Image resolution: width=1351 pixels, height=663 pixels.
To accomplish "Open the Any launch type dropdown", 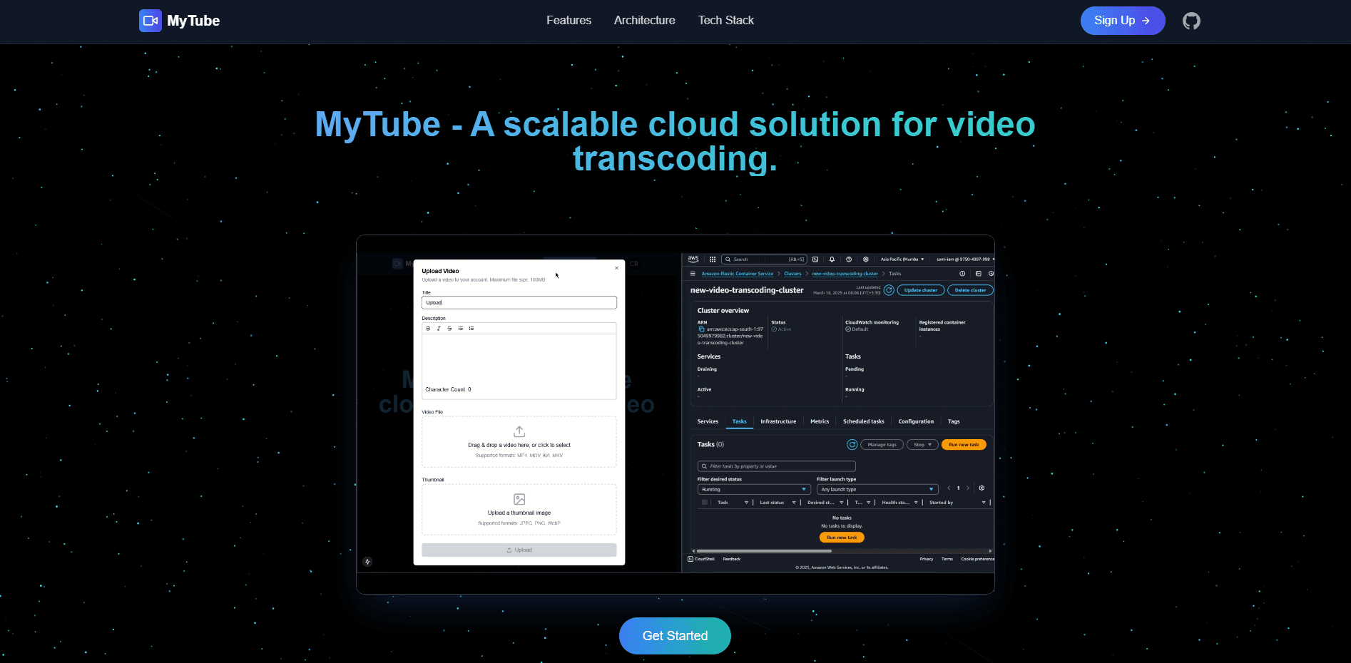I will (x=877, y=490).
